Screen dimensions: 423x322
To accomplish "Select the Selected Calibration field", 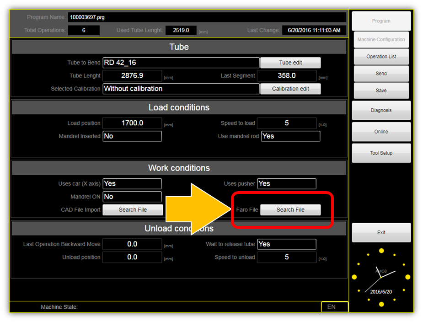I will tap(181, 89).
